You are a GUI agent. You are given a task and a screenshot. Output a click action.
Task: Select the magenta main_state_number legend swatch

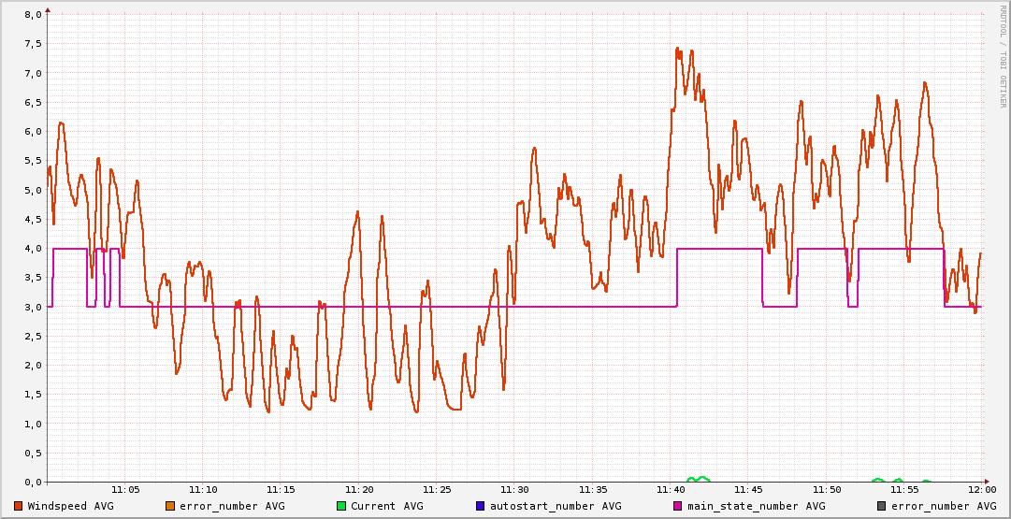click(x=678, y=506)
